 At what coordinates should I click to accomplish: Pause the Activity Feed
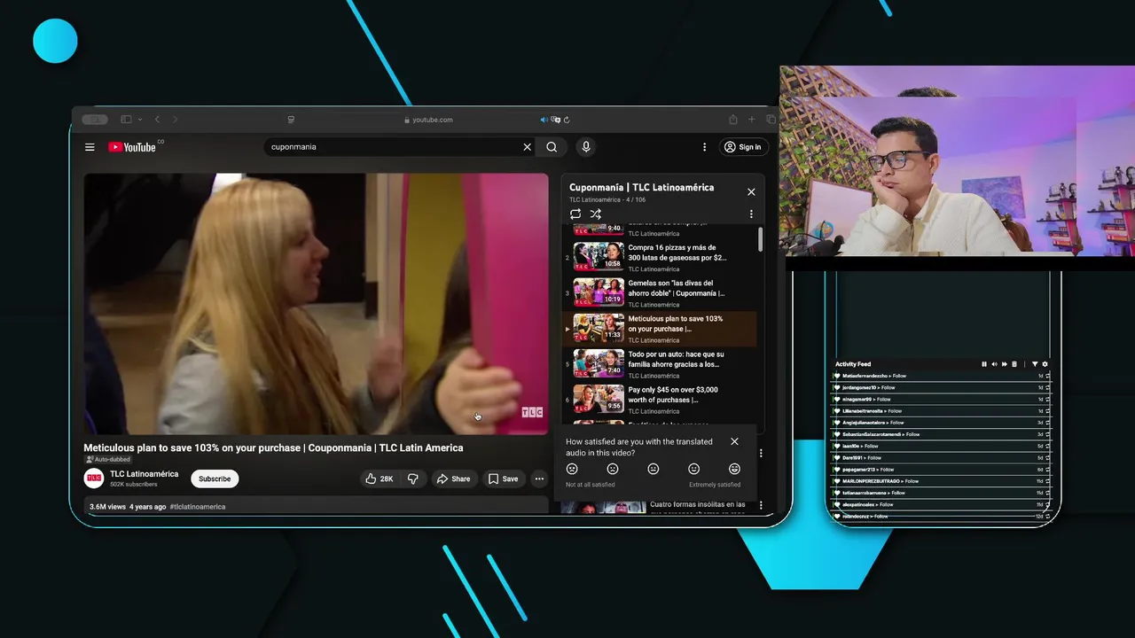(984, 364)
